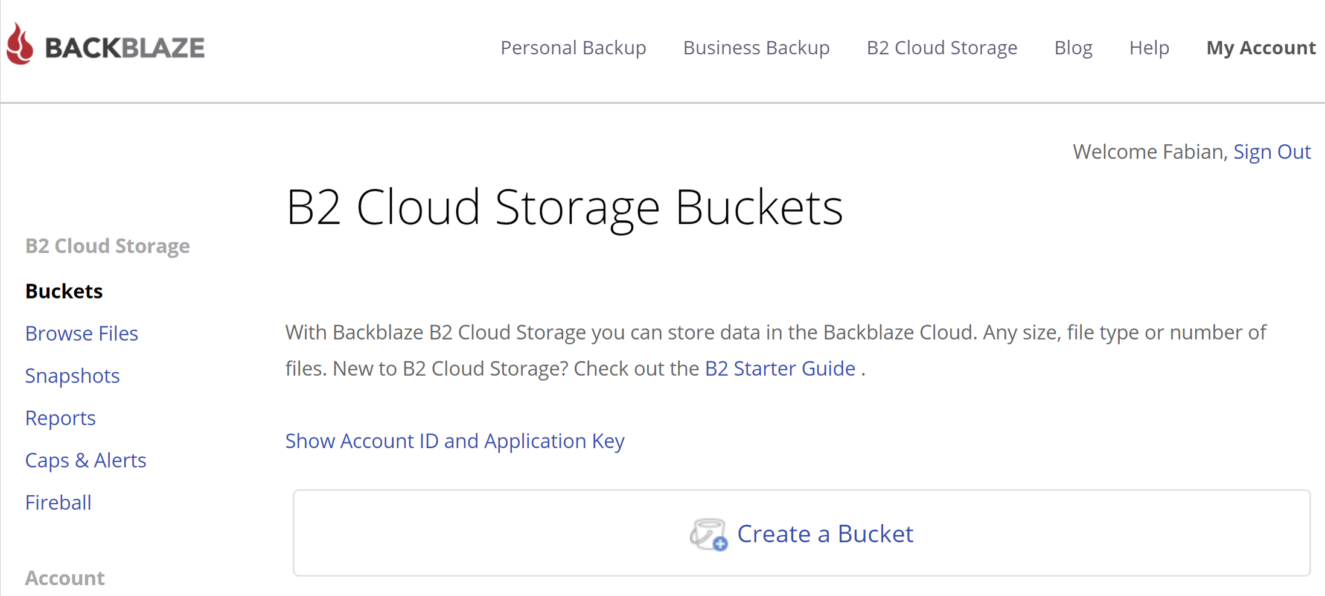View Reports in sidebar
The width and height of the screenshot is (1325, 596).
tap(60, 418)
